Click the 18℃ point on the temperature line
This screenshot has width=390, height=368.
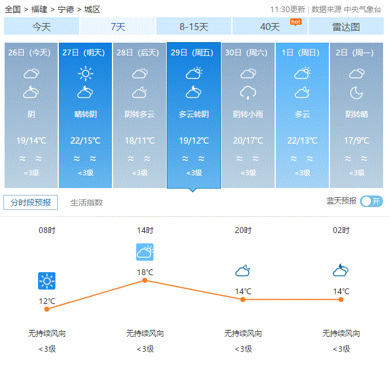coord(145,280)
